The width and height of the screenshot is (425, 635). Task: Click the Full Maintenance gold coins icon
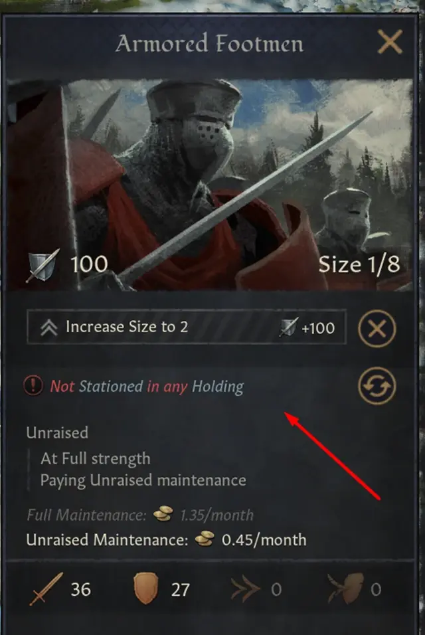163,514
